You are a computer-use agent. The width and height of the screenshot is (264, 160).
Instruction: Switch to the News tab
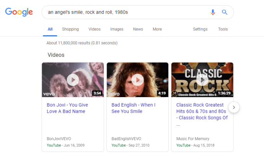tap(138, 29)
